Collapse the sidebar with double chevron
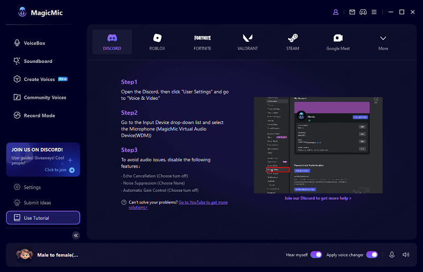Screen dimensions: 423x272 tap(76, 236)
